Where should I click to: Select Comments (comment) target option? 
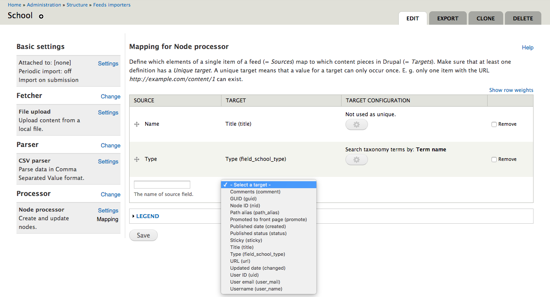point(269,192)
